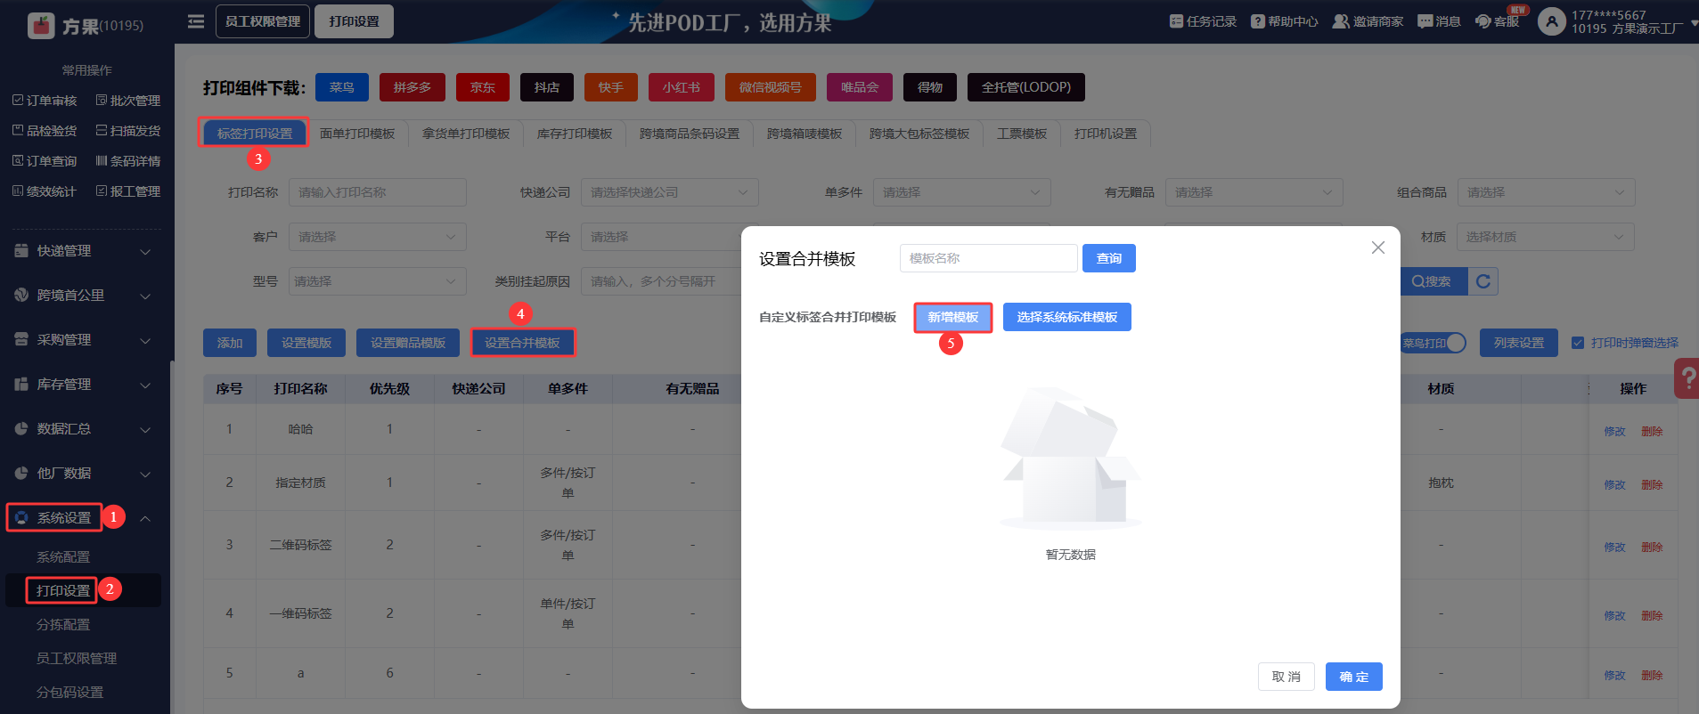The width and height of the screenshot is (1699, 714).
Task: Expand the 库存管理 sidebar menu
Action: coord(82,385)
